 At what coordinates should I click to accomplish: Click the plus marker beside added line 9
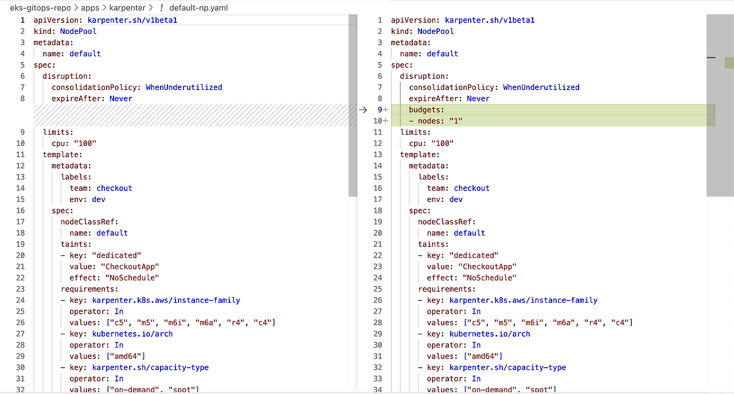(x=386, y=110)
